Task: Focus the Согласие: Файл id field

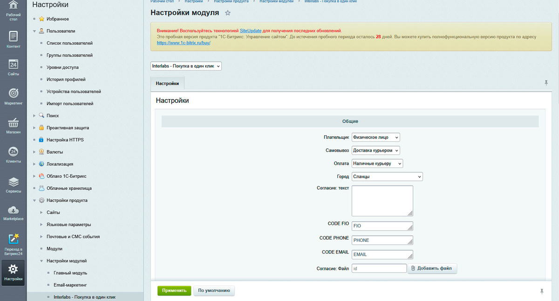Action: (379, 268)
